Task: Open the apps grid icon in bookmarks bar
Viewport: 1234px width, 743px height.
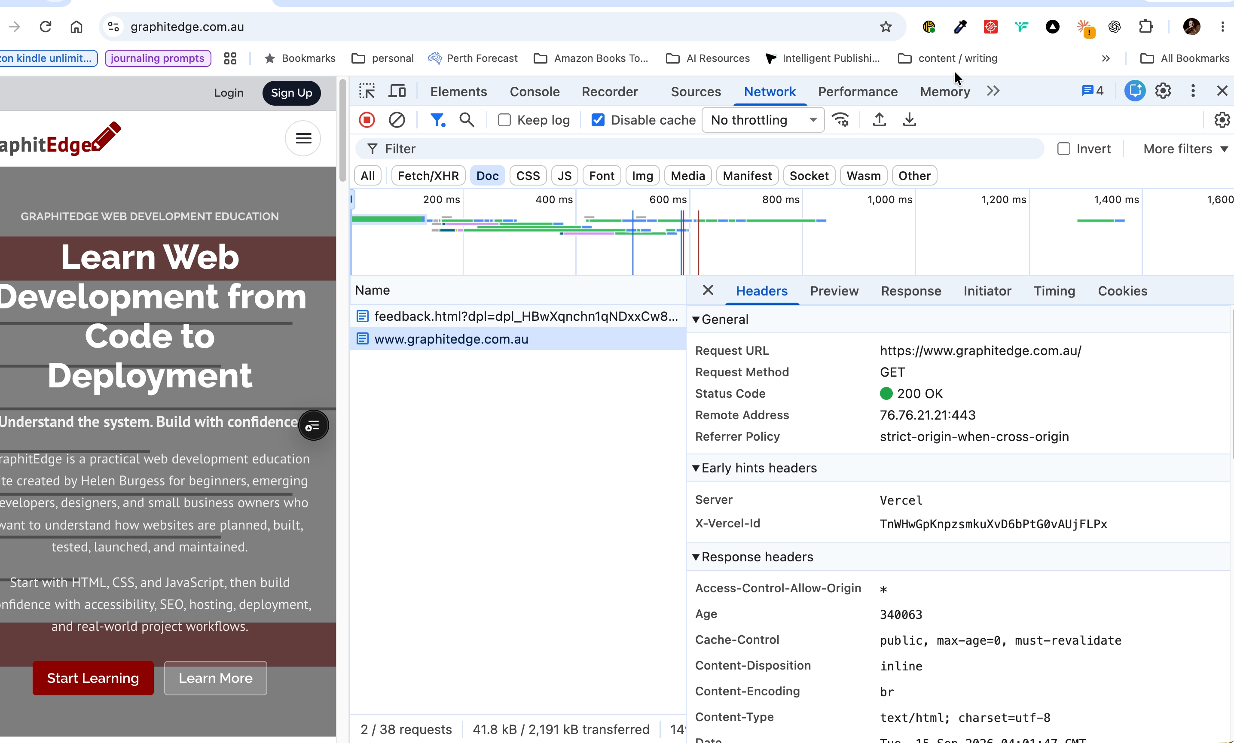Action: [x=230, y=58]
